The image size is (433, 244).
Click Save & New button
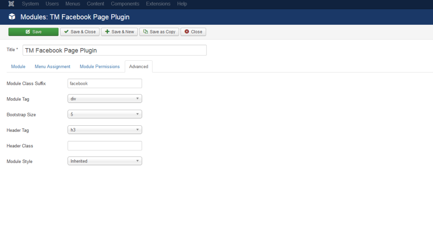click(120, 32)
